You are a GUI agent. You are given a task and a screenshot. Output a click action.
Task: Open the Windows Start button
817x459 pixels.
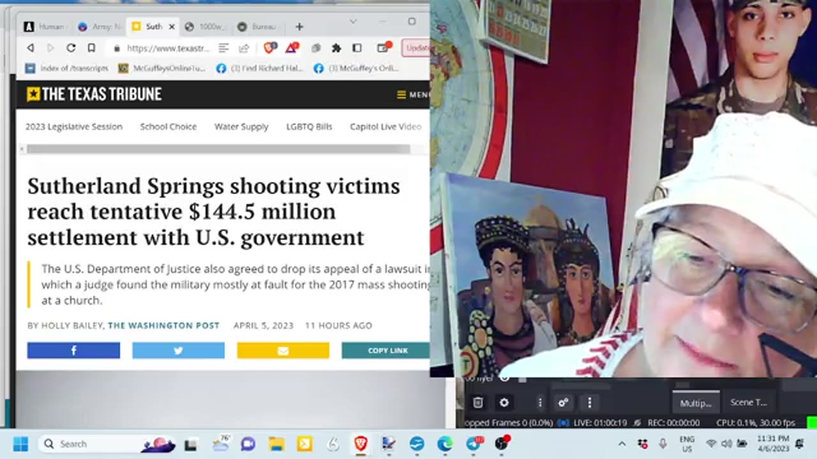(x=20, y=444)
